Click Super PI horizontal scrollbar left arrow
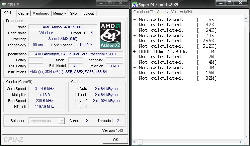Screen dimensions: 250x146 pyautogui.click(x=135, y=142)
